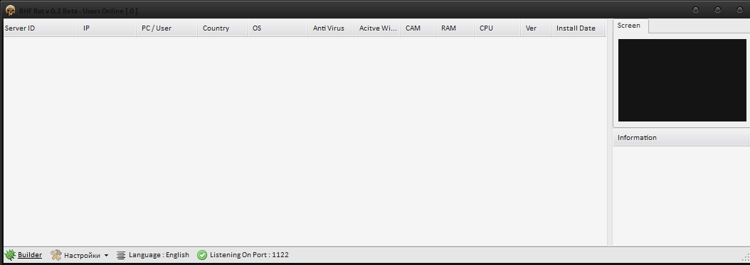The height and width of the screenshot is (265, 750).
Task: Open the Настройки menu
Action: [x=83, y=256]
